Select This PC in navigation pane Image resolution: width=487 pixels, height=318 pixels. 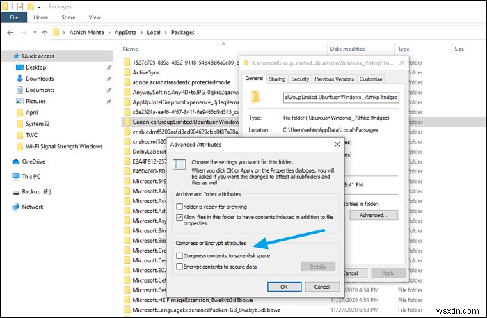31,176
